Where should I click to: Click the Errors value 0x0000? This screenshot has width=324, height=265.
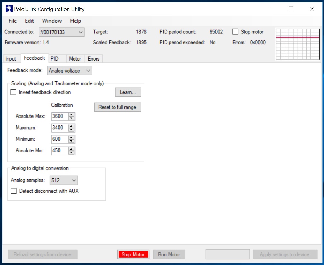point(258,43)
